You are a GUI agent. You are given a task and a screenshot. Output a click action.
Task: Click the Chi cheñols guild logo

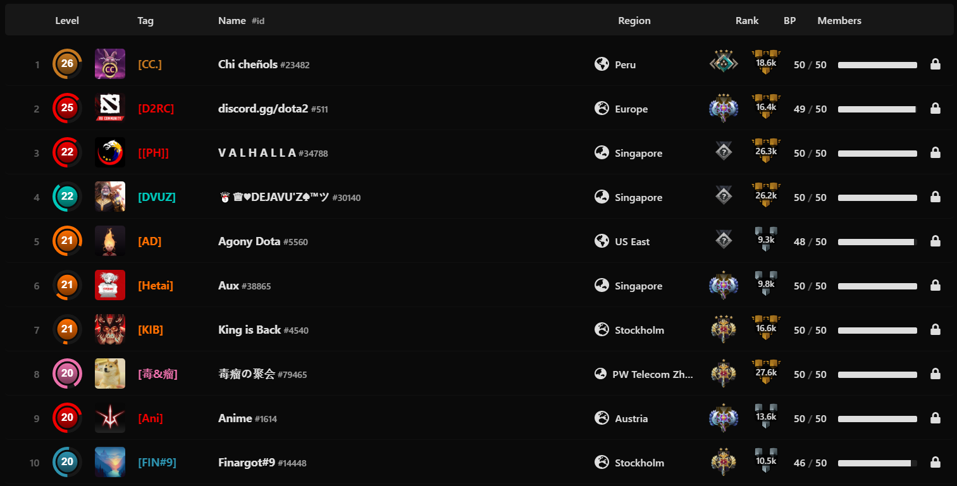110,64
